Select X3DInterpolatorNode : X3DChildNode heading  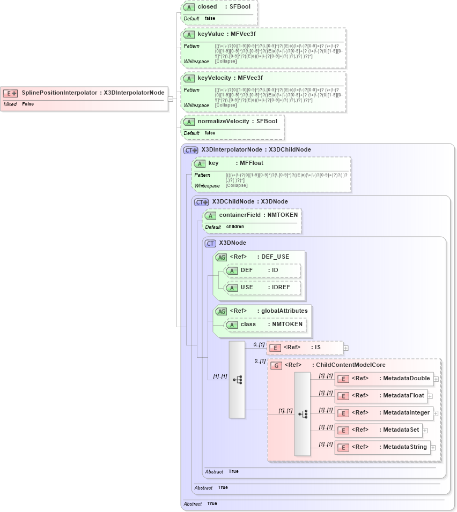click(256, 149)
